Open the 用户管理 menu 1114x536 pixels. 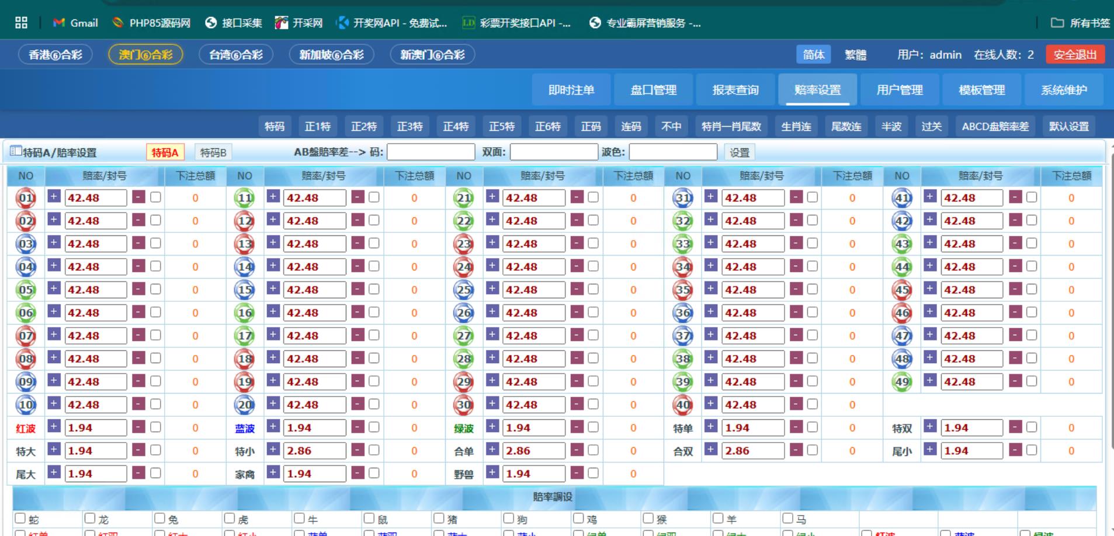(900, 90)
